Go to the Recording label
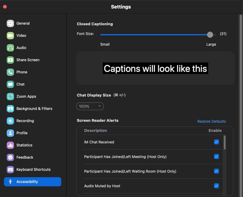This screenshot has width=243, height=197. [25, 121]
